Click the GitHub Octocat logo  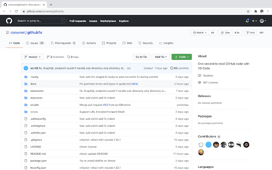click(9, 21)
